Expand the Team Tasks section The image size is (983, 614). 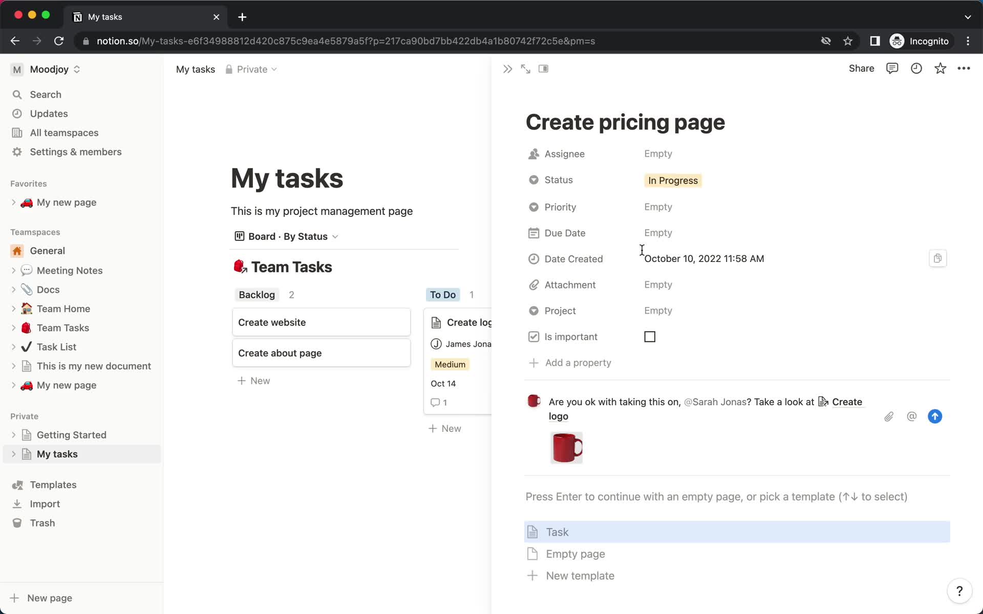(14, 327)
